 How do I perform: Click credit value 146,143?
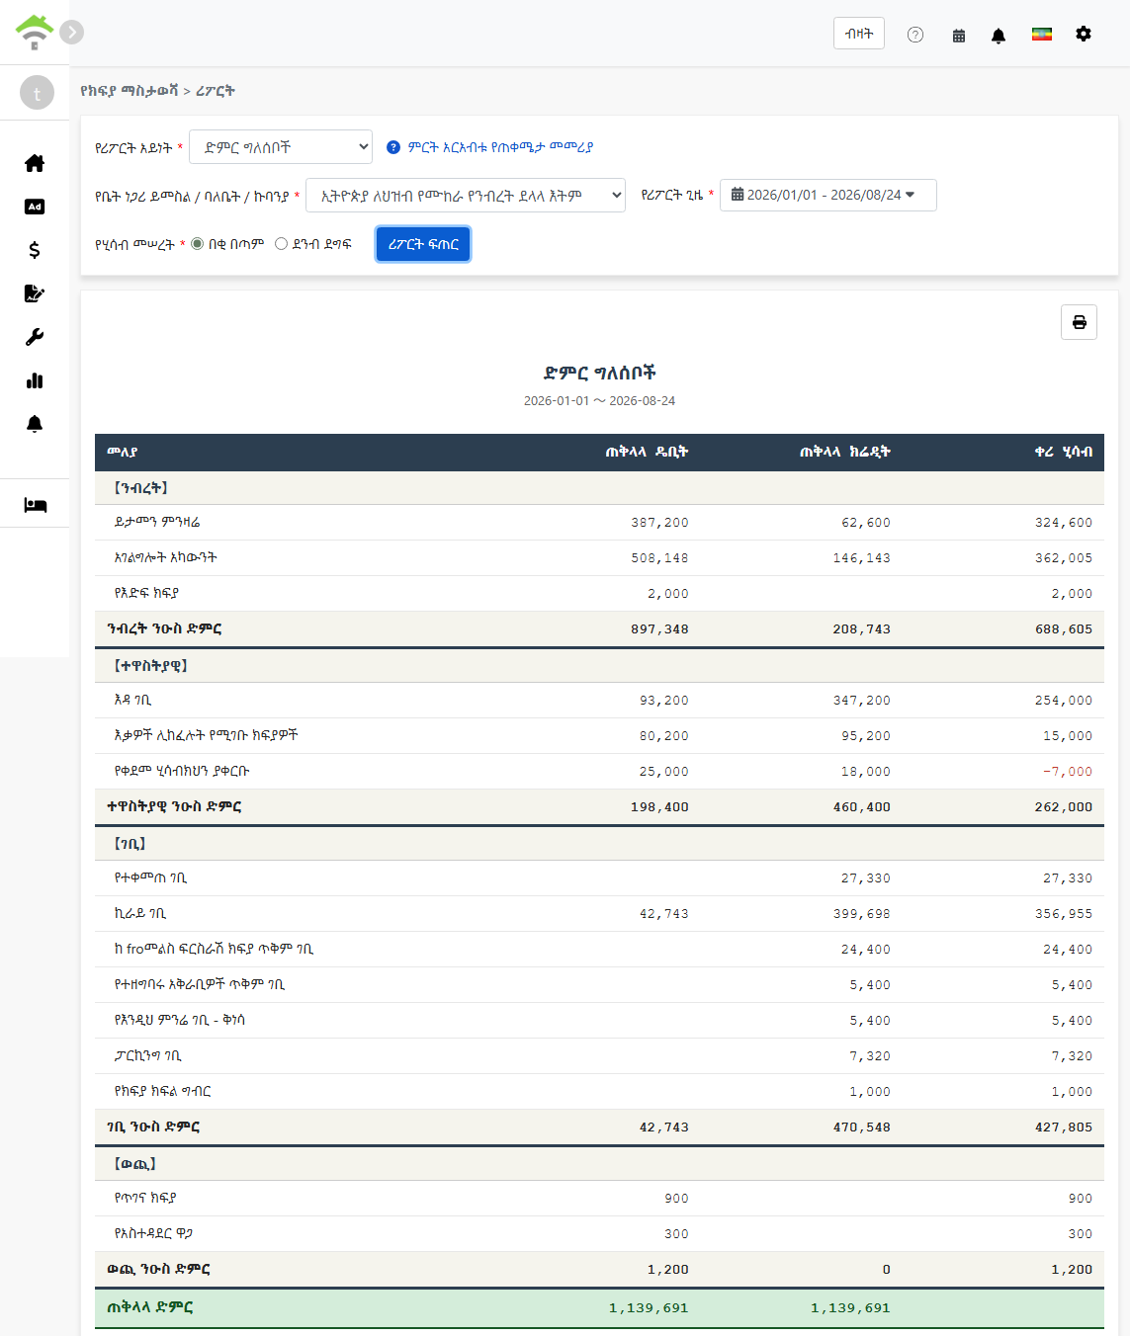click(x=861, y=558)
